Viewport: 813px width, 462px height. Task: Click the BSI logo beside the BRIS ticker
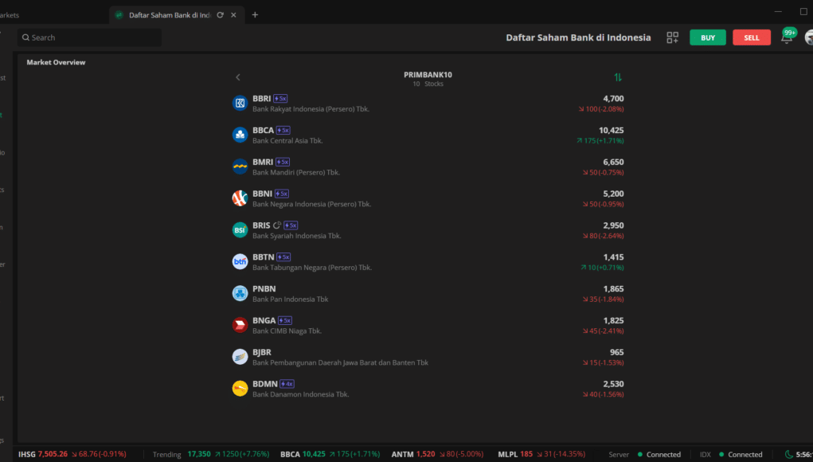tap(240, 230)
